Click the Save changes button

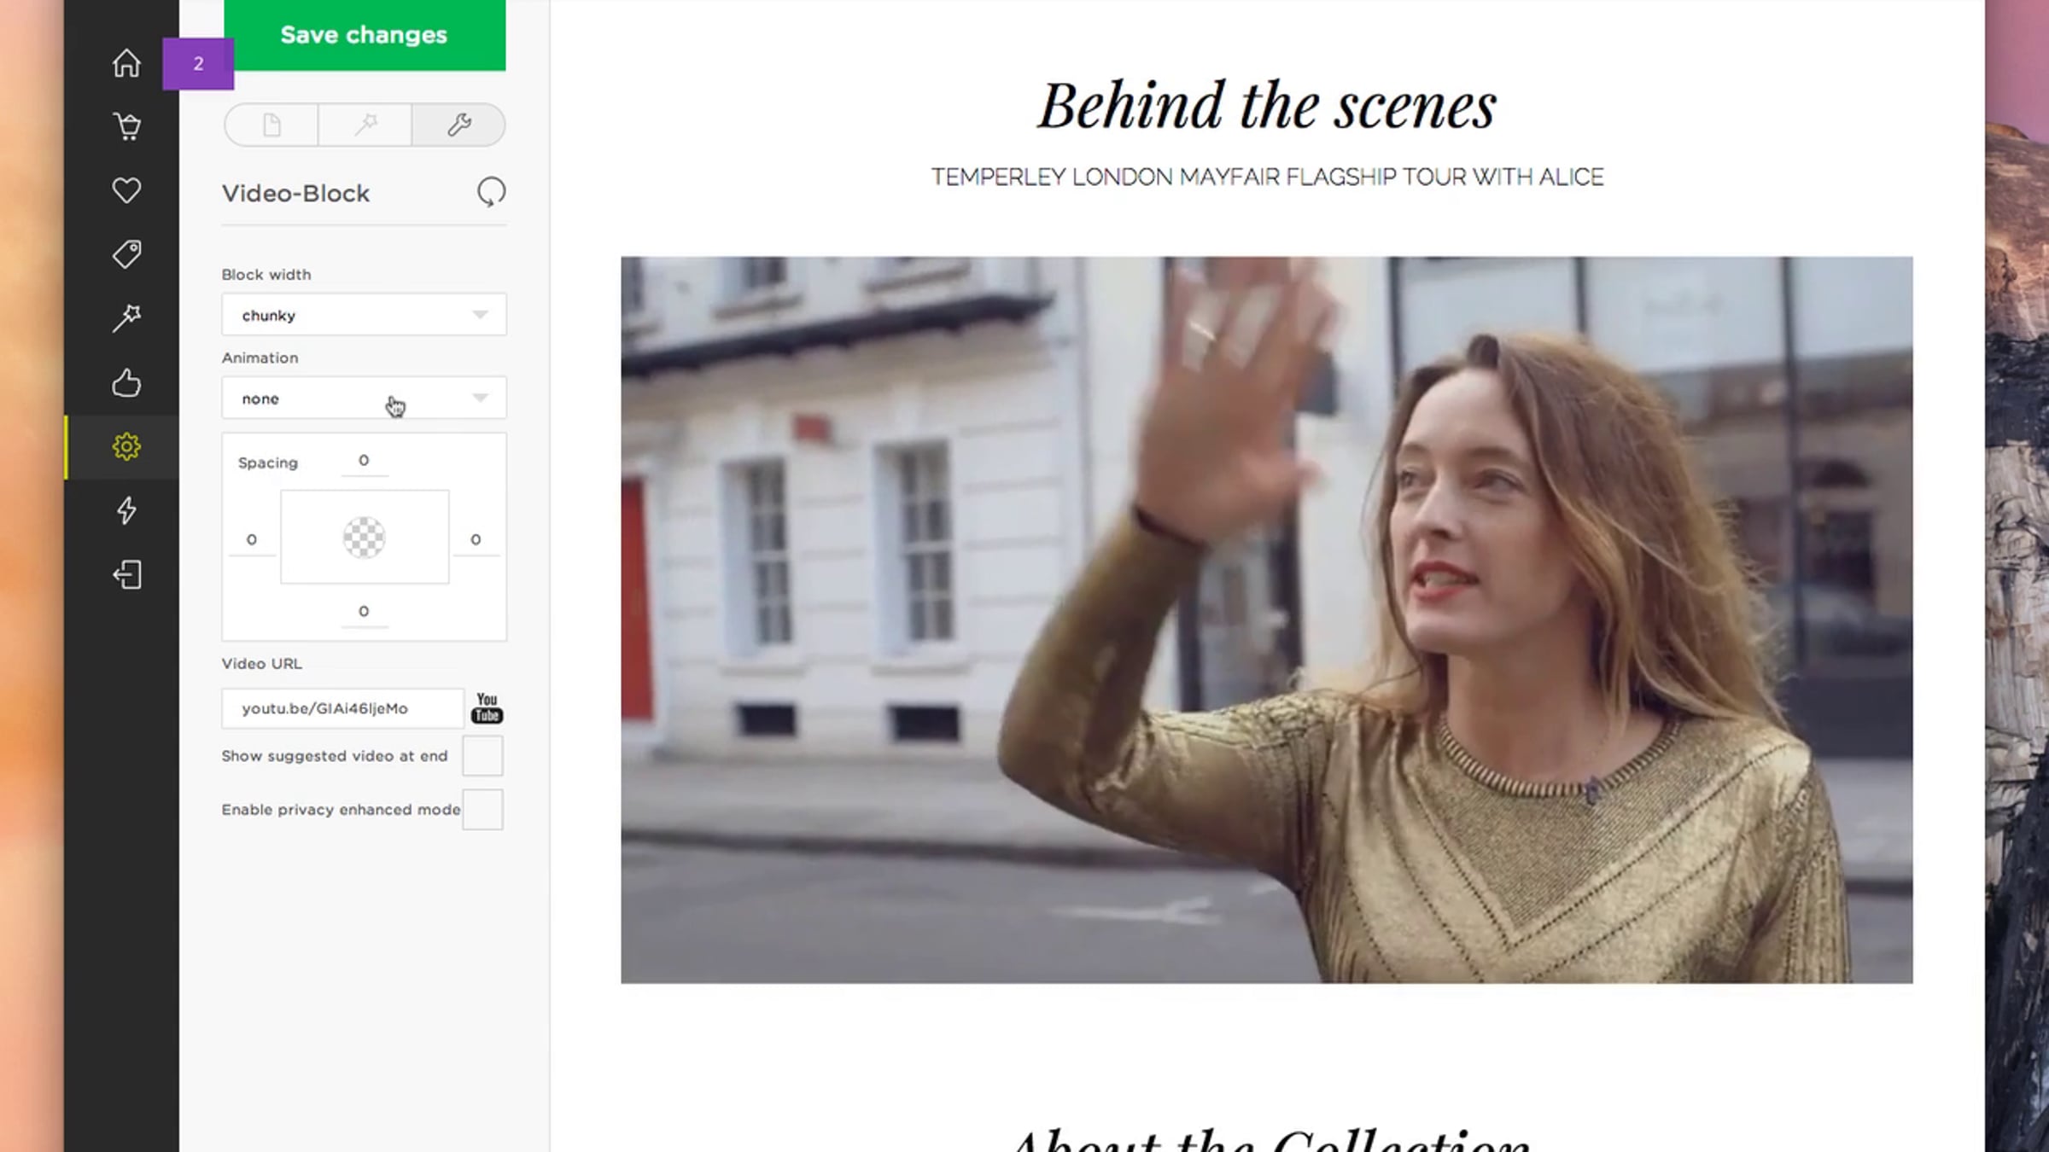[x=365, y=35]
